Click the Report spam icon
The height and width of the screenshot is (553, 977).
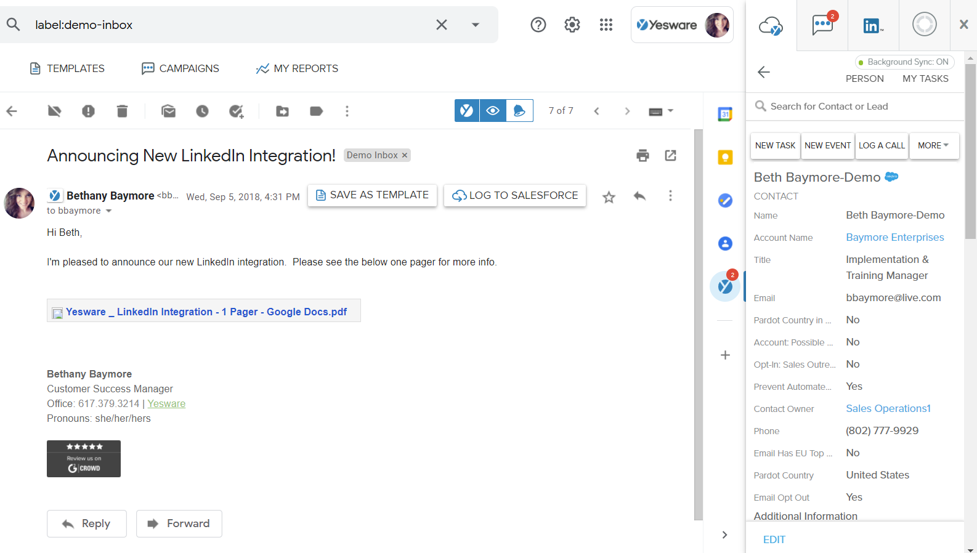[88, 111]
